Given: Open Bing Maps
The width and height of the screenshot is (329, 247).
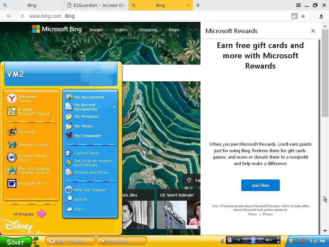Looking at the screenshot, I should (x=174, y=30).
